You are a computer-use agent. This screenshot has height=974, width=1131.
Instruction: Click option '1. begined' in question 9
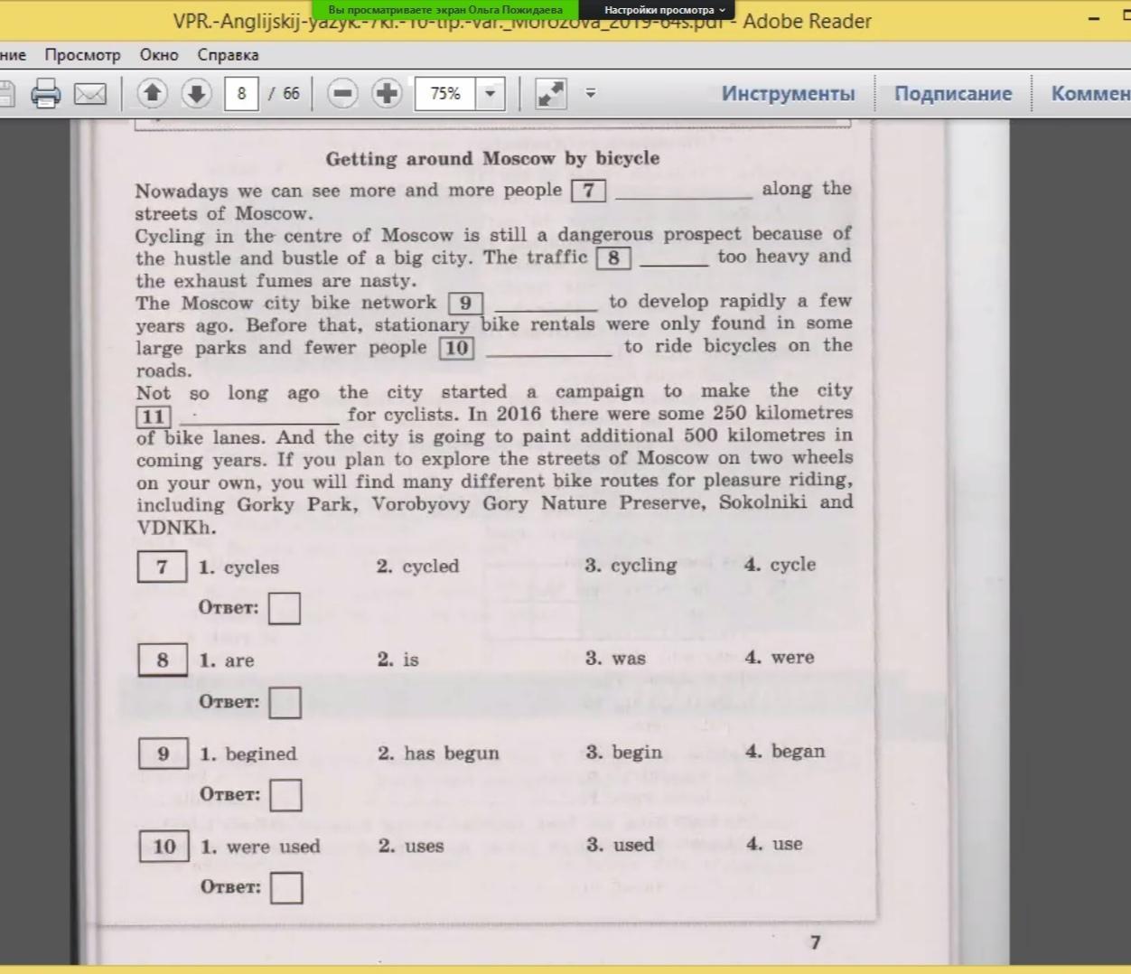tap(248, 754)
